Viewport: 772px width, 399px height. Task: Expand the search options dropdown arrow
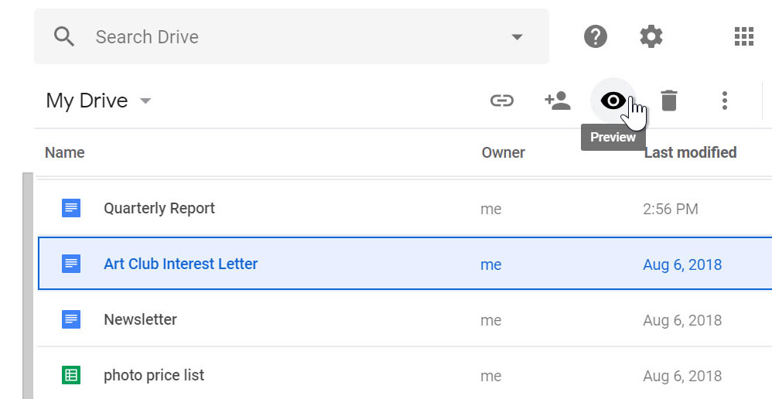click(x=517, y=37)
